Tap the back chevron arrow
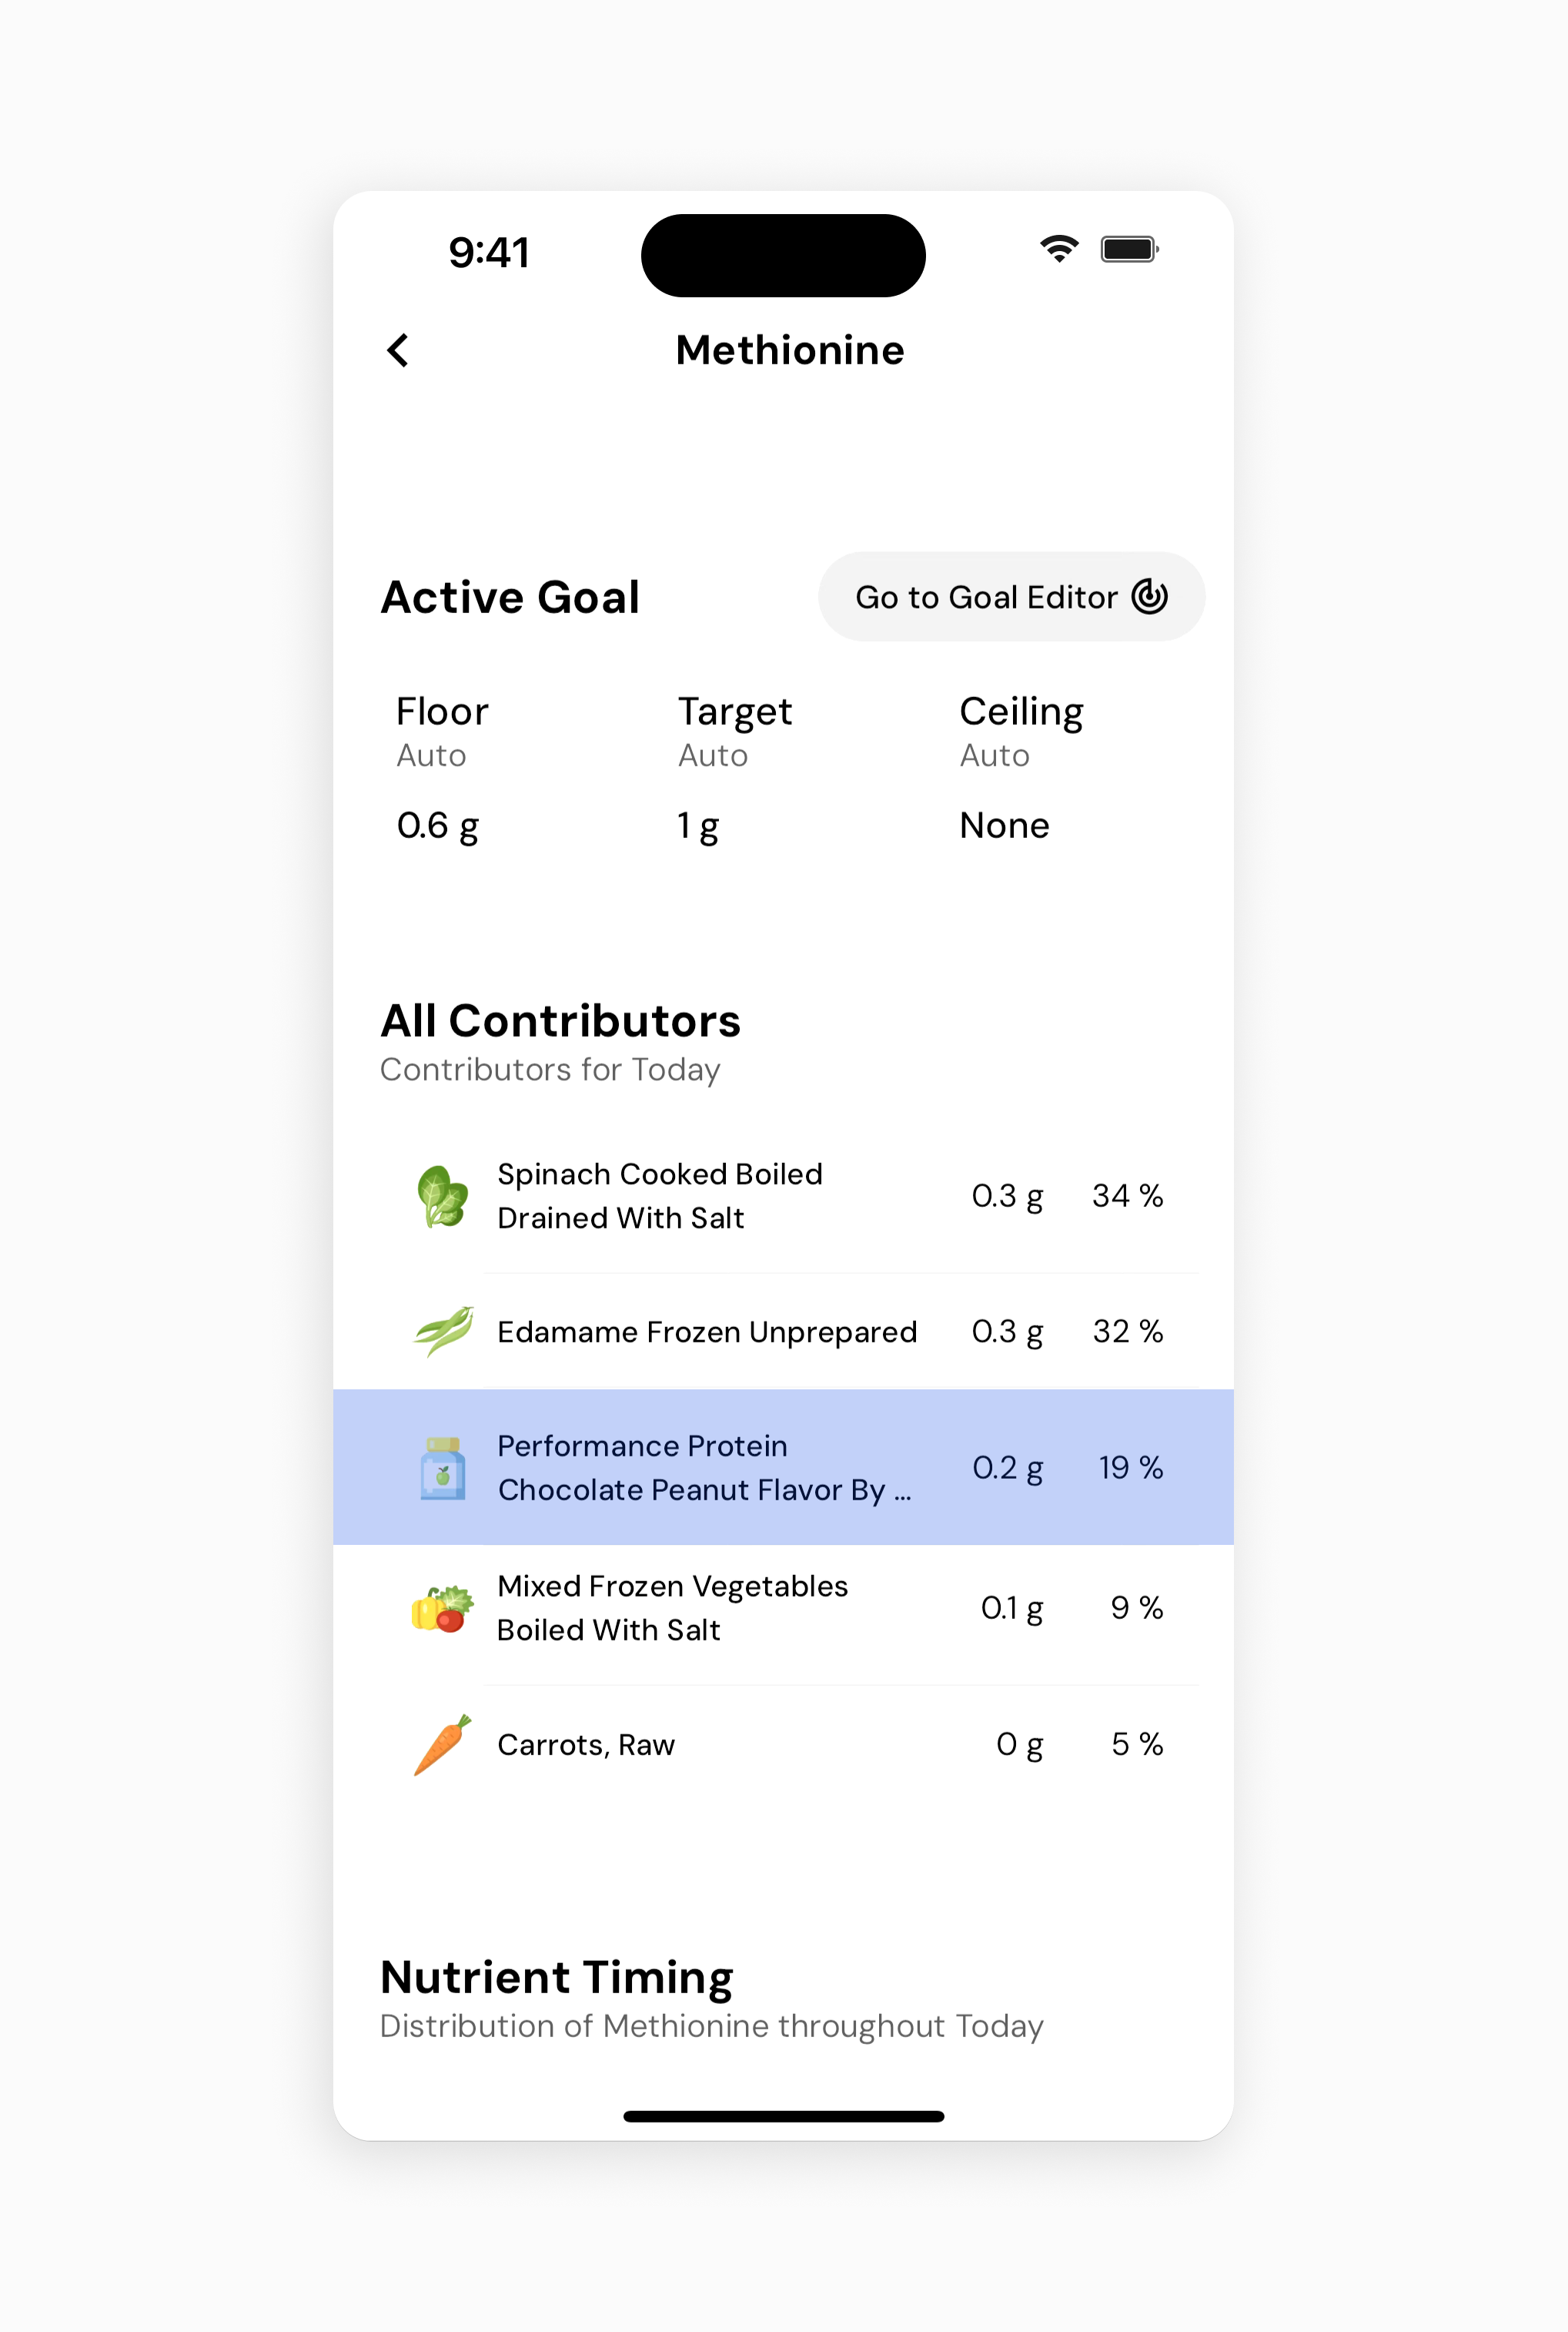1568x2332 pixels. [398, 350]
